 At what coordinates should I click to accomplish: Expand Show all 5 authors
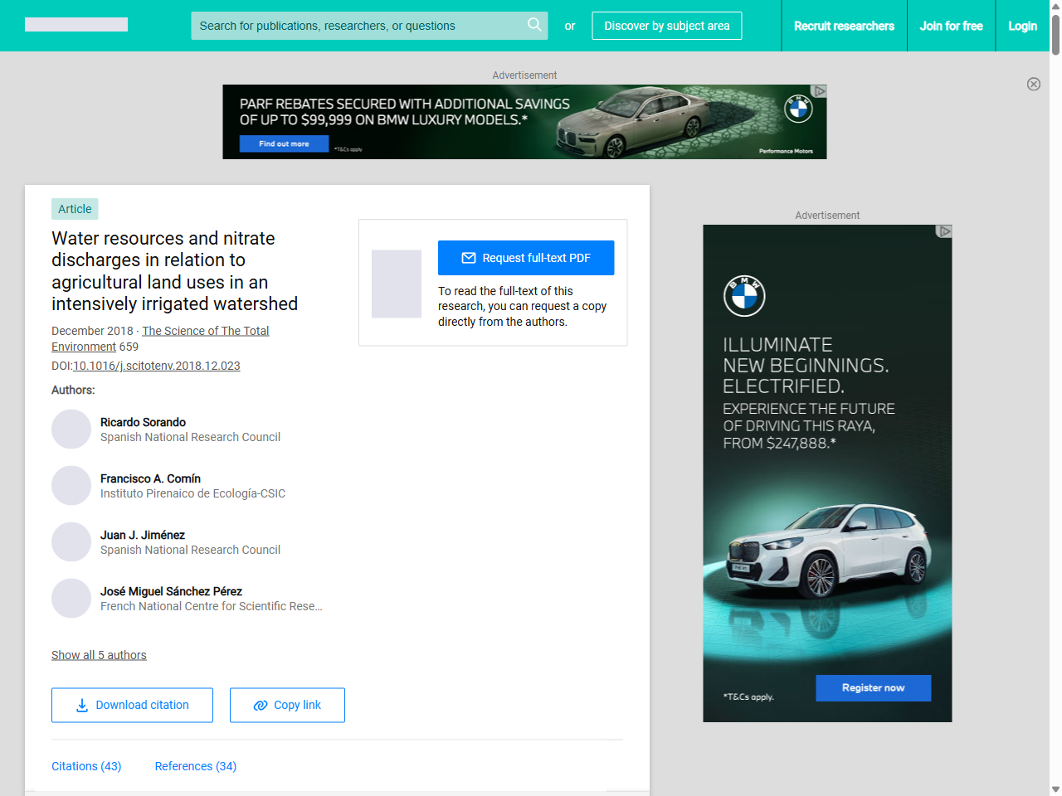pos(99,655)
